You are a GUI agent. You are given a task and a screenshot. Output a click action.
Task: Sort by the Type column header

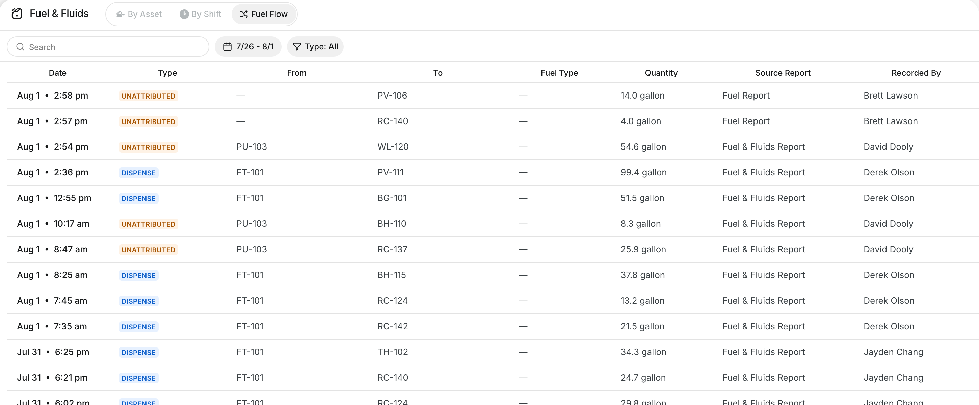pyautogui.click(x=167, y=73)
